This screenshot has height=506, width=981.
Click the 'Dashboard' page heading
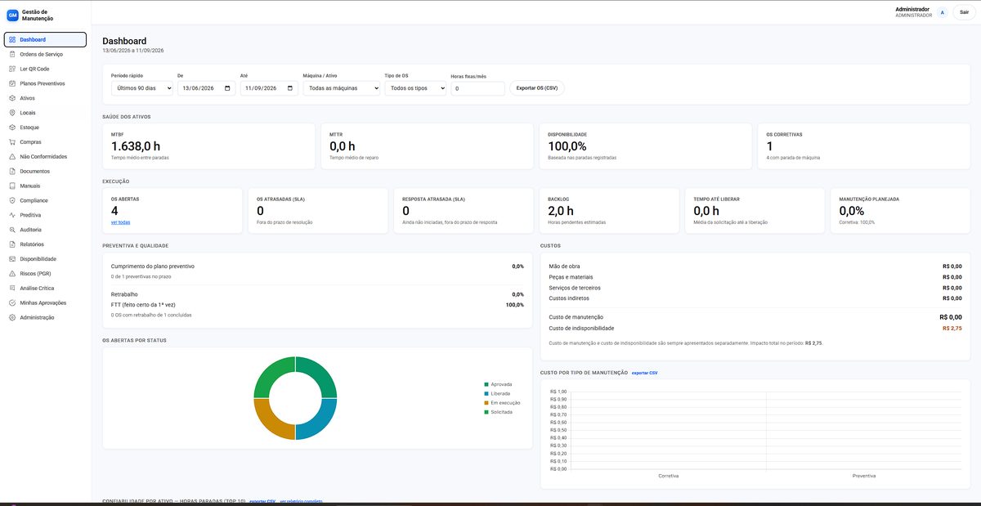tap(124, 41)
